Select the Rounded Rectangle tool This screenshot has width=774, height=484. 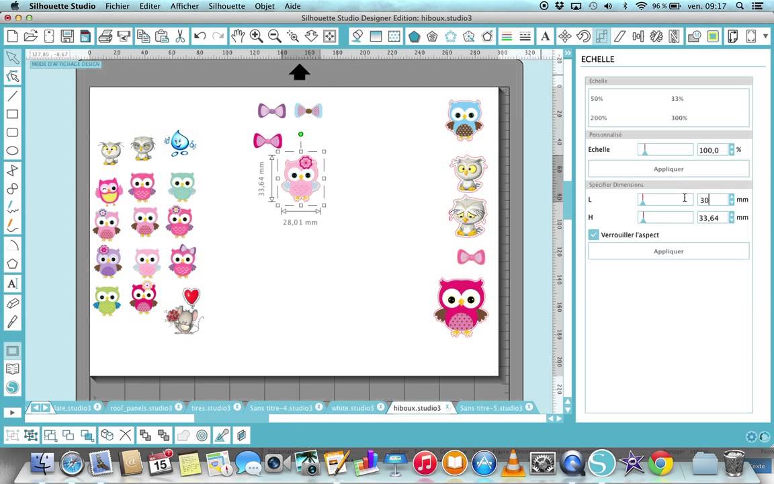[12, 132]
